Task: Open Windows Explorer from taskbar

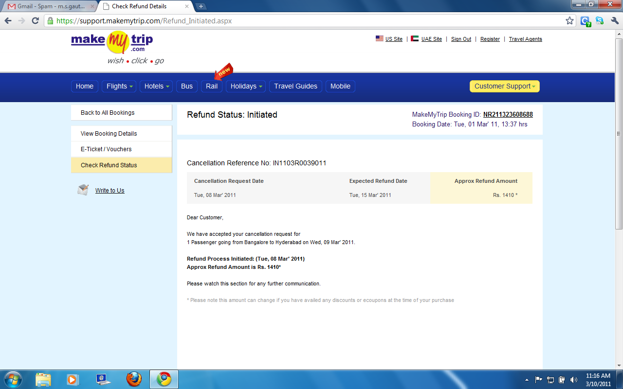Action: pyautogui.click(x=43, y=379)
